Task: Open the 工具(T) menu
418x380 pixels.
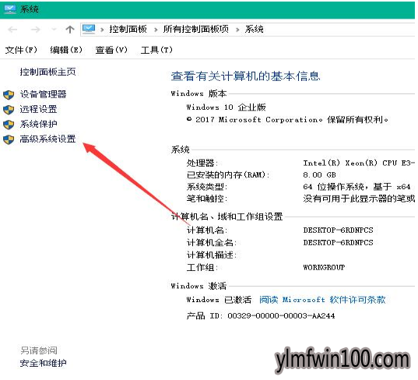Action: click(x=156, y=50)
